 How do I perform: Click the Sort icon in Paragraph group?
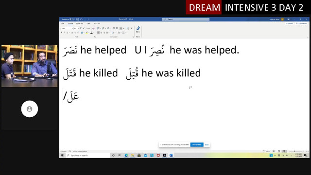[x=127, y=28]
